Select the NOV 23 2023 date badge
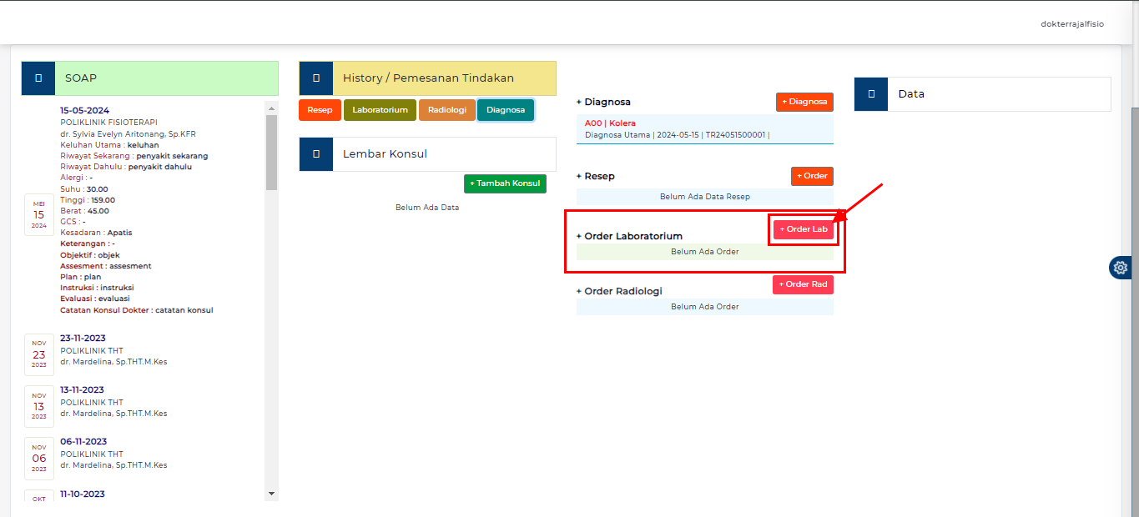The height and width of the screenshot is (517, 1139). (39, 354)
